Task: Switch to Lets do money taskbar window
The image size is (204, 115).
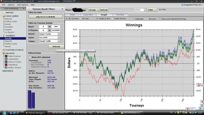Action: click(x=59, y=113)
